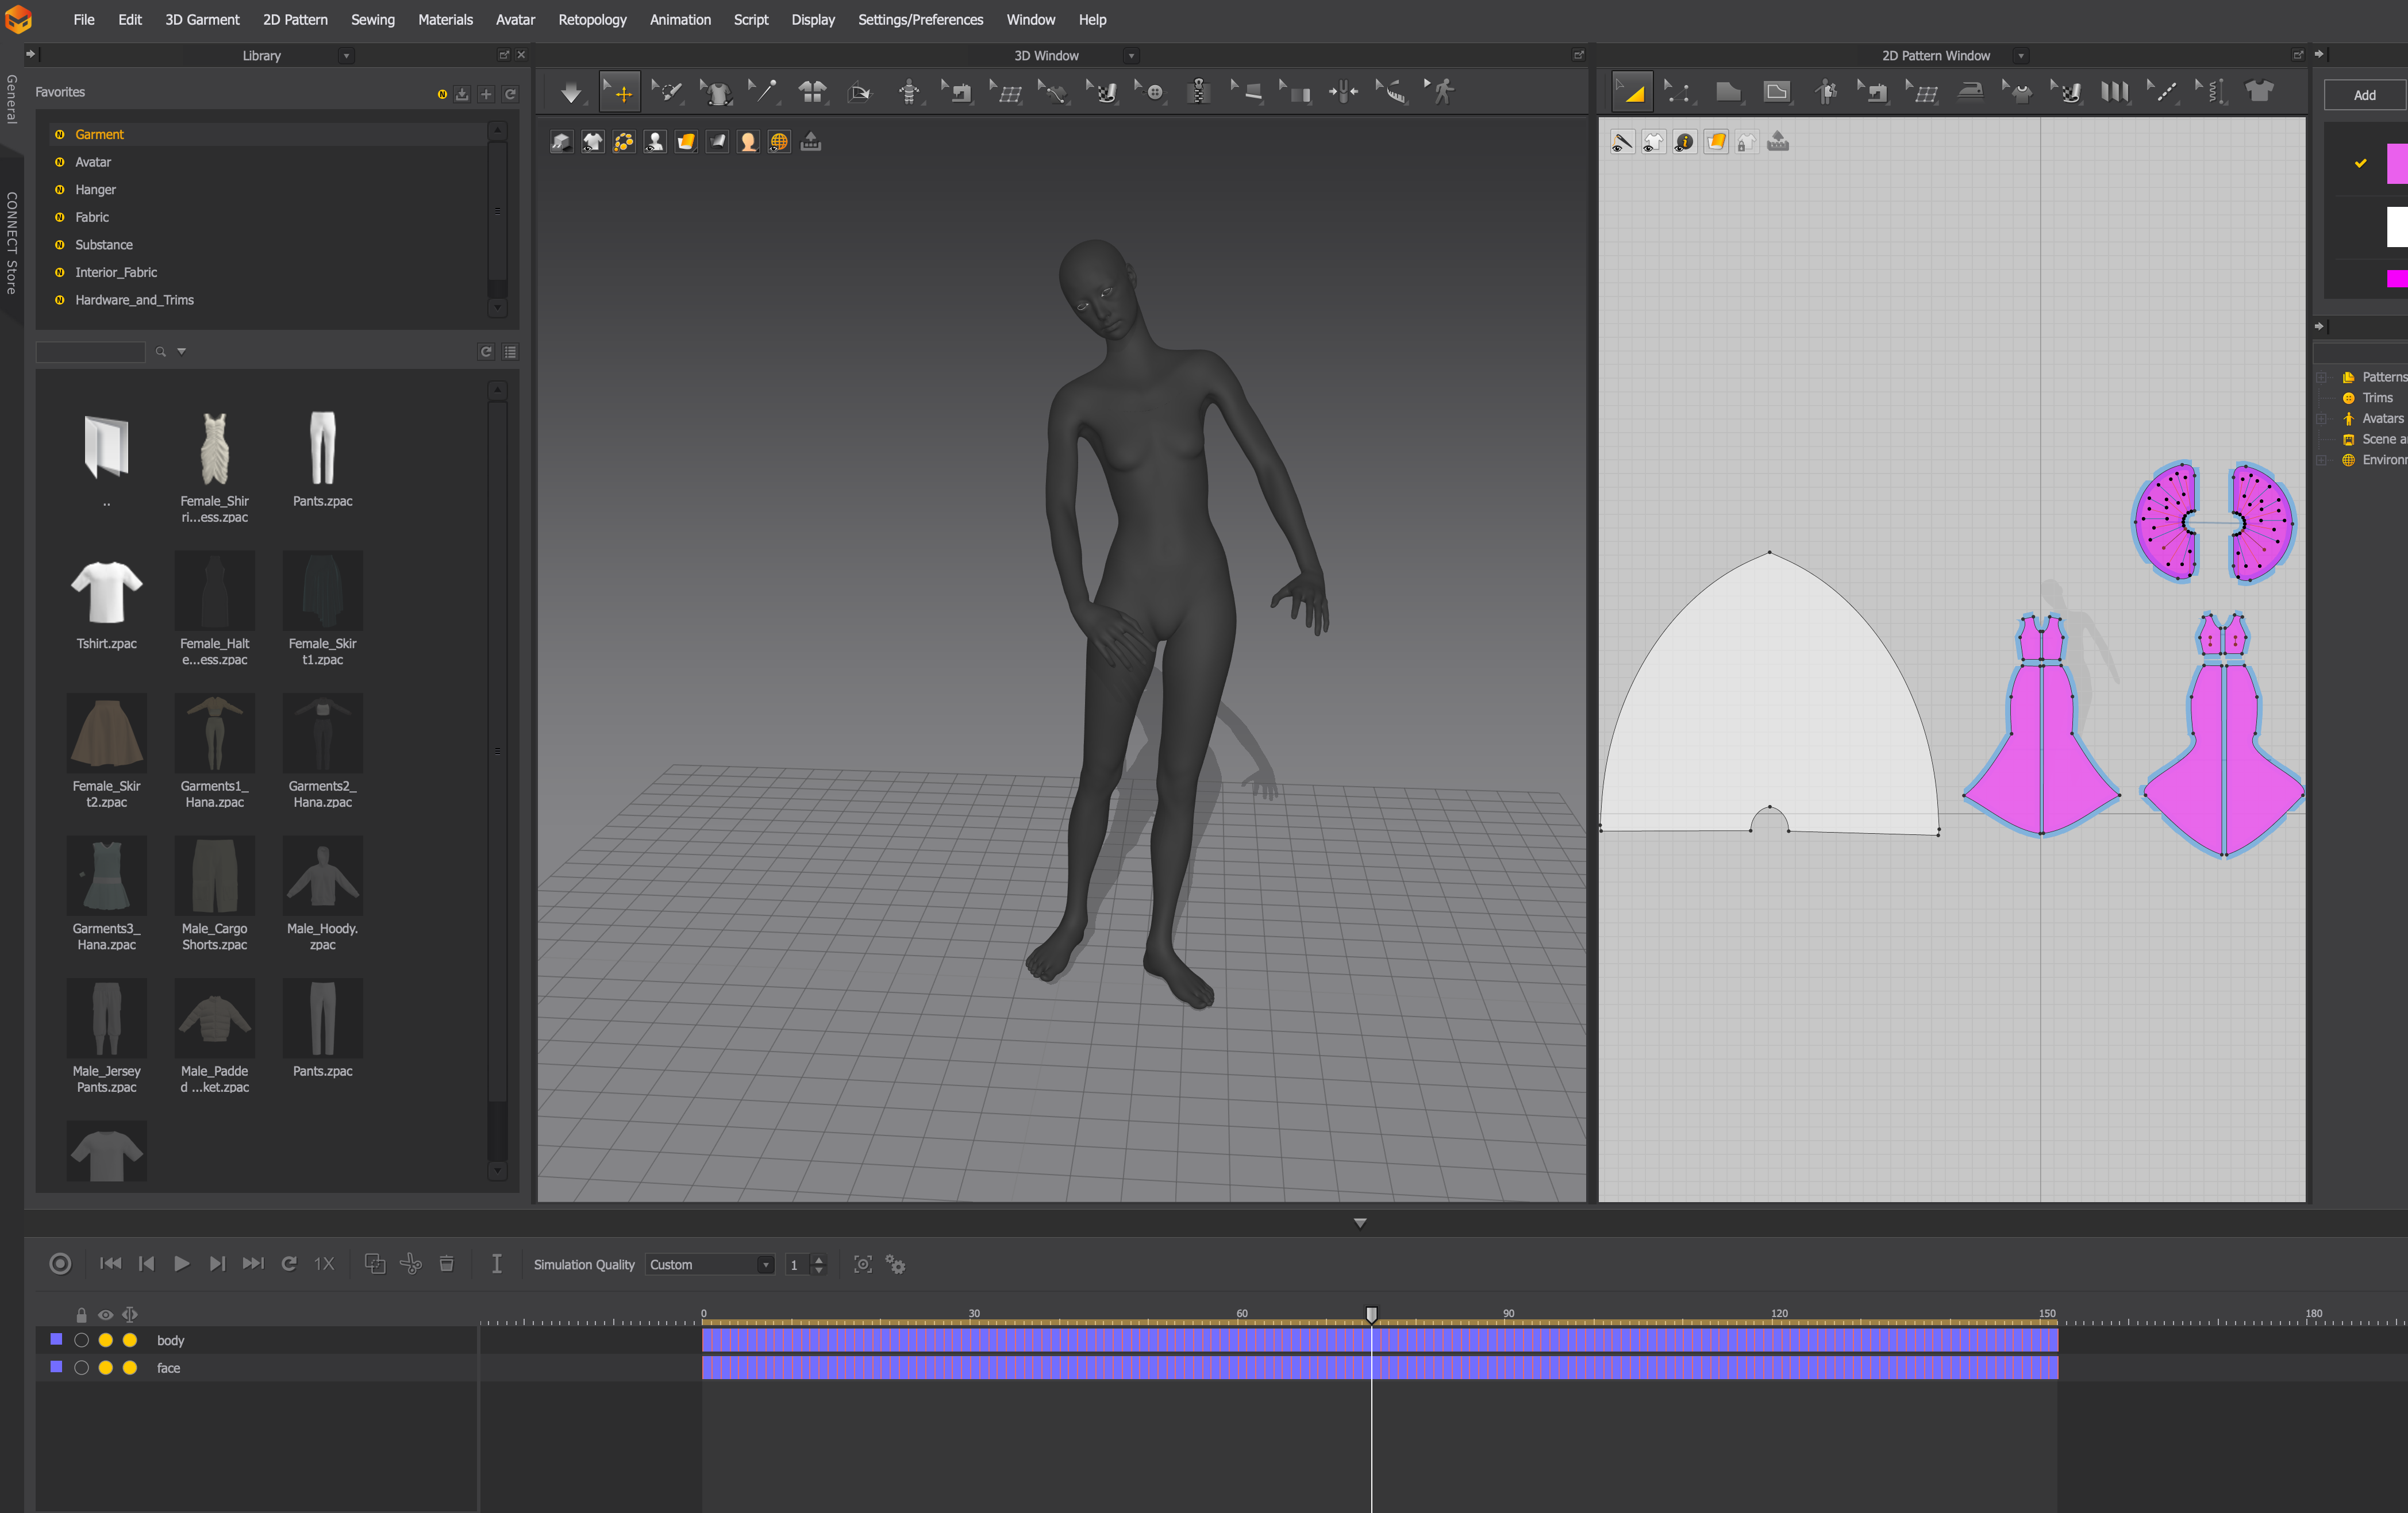Toggle show avatar eye icon in 3D Window

point(655,142)
